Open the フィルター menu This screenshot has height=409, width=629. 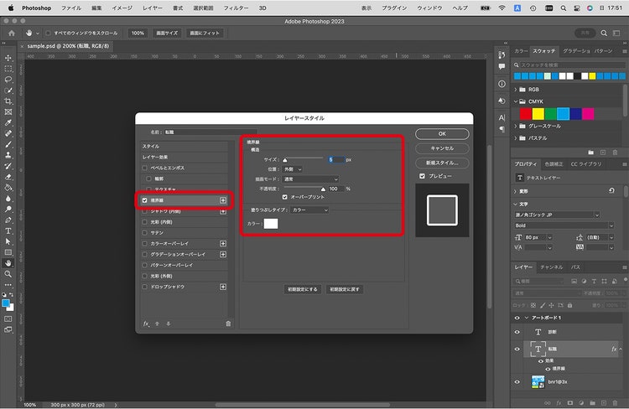pyautogui.click(x=236, y=8)
